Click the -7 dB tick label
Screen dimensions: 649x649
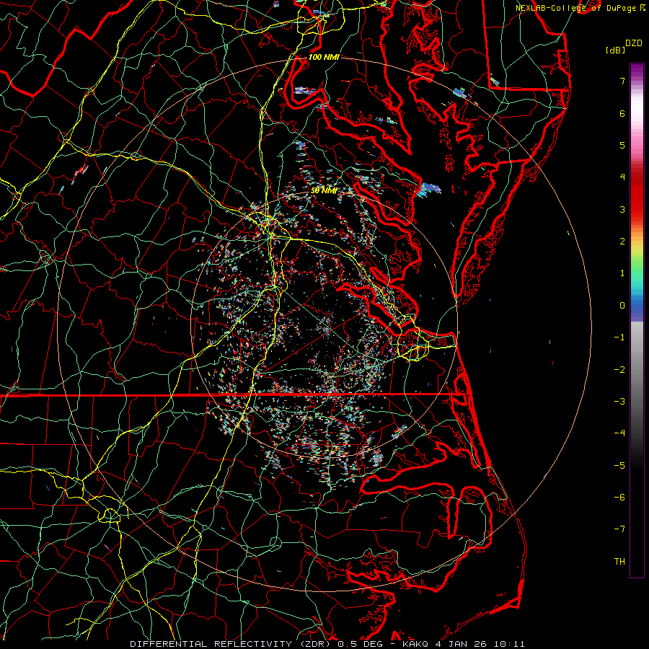[619, 529]
